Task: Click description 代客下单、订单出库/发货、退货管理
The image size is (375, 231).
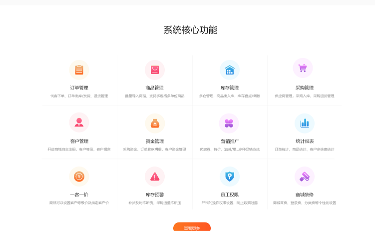Action: [x=79, y=96]
